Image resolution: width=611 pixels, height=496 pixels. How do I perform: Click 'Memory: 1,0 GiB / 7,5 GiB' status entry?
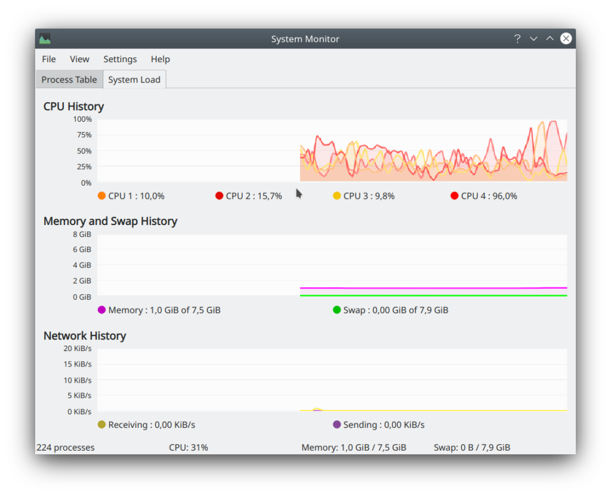point(354,448)
